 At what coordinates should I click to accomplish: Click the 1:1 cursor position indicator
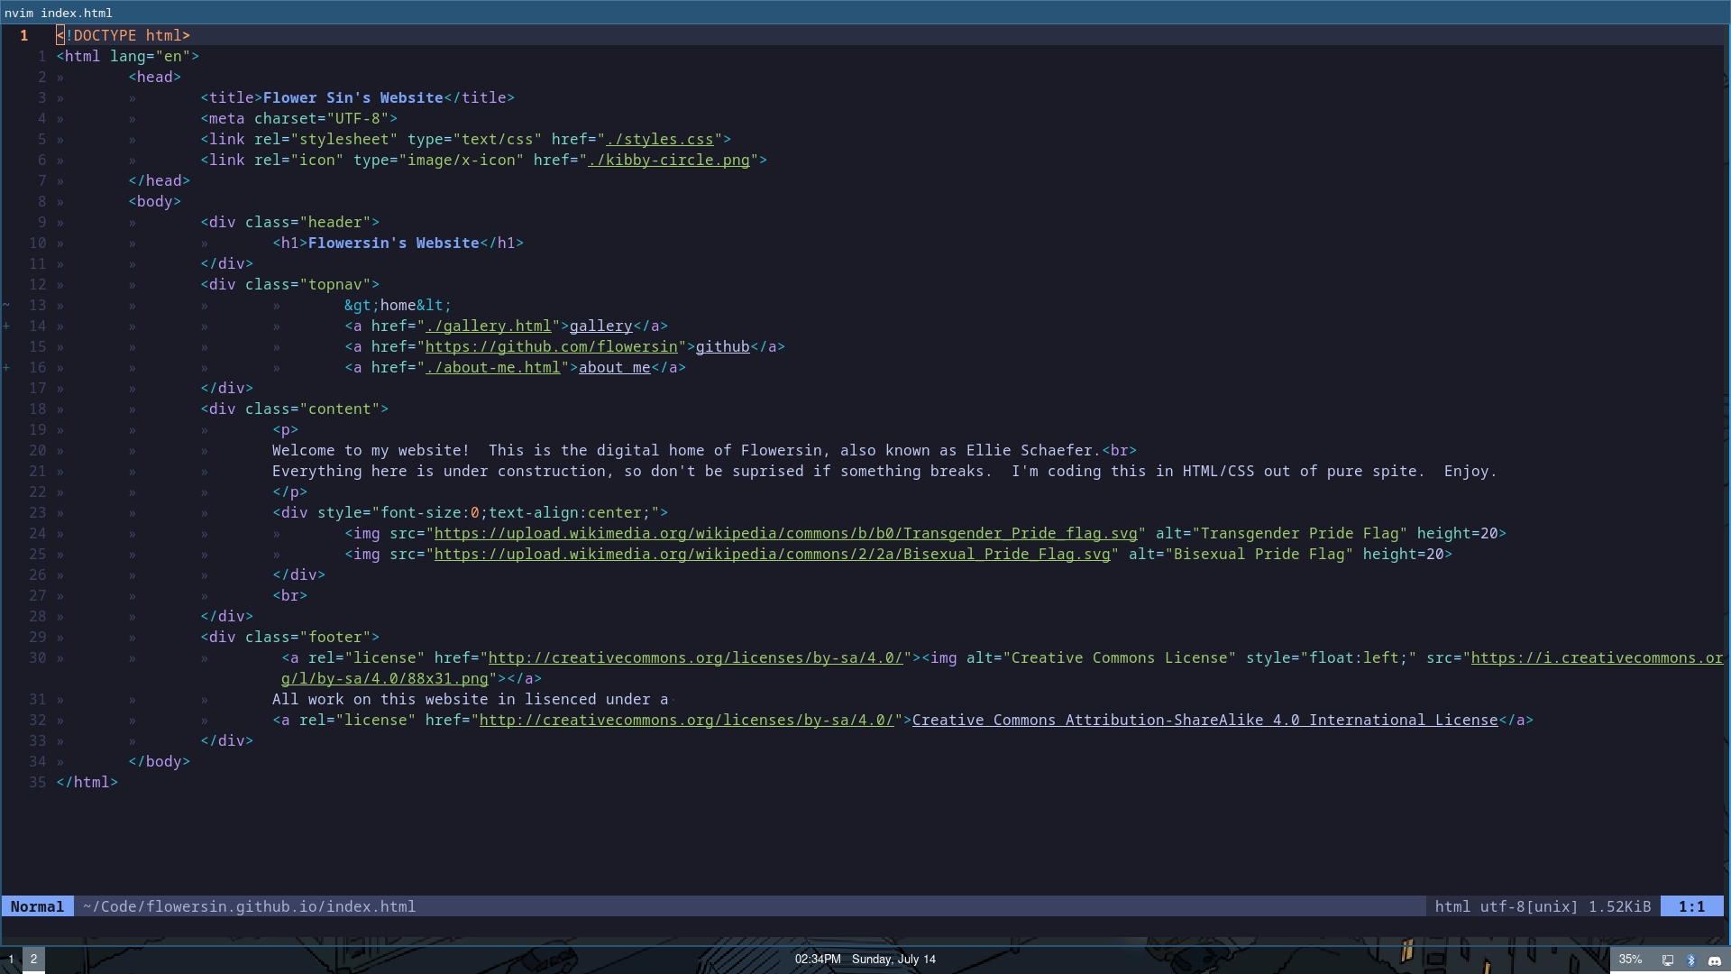[x=1691, y=906]
